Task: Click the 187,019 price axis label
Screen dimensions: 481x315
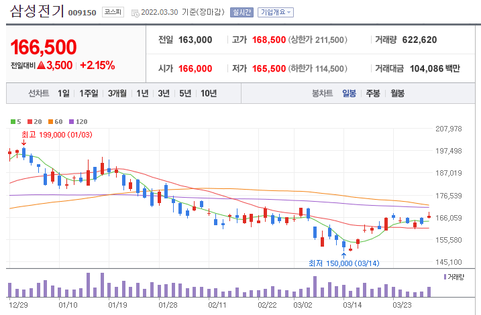Action: (449, 173)
